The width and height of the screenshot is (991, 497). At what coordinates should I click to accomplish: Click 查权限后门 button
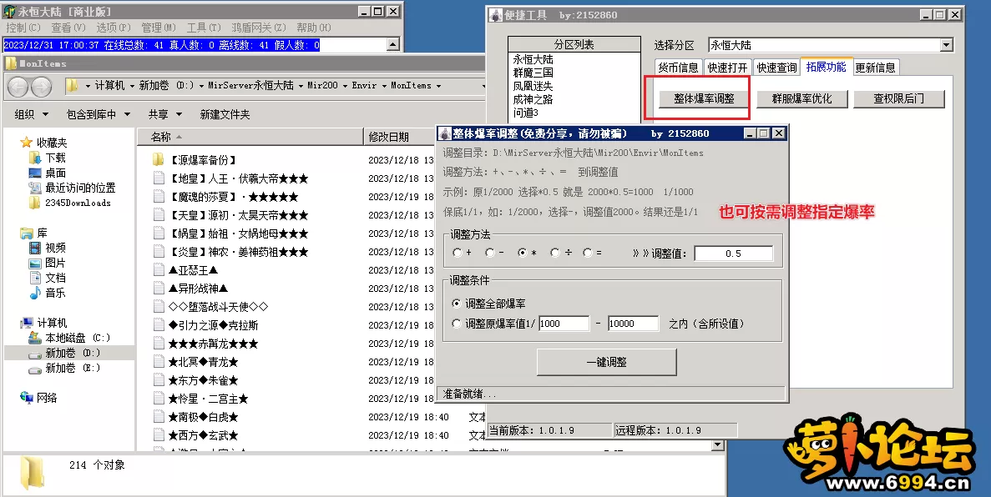tap(898, 98)
